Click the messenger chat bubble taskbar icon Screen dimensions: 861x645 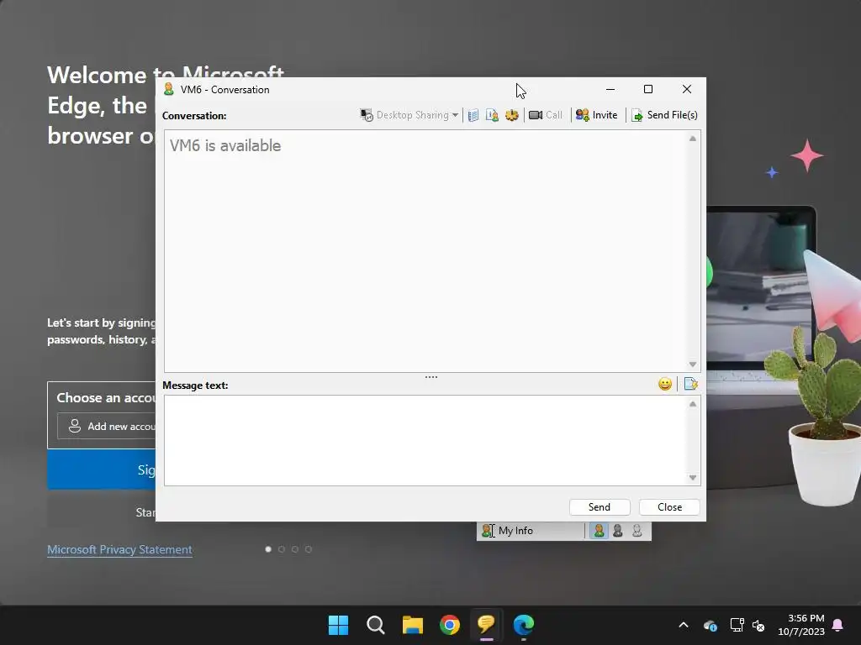(487, 625)
